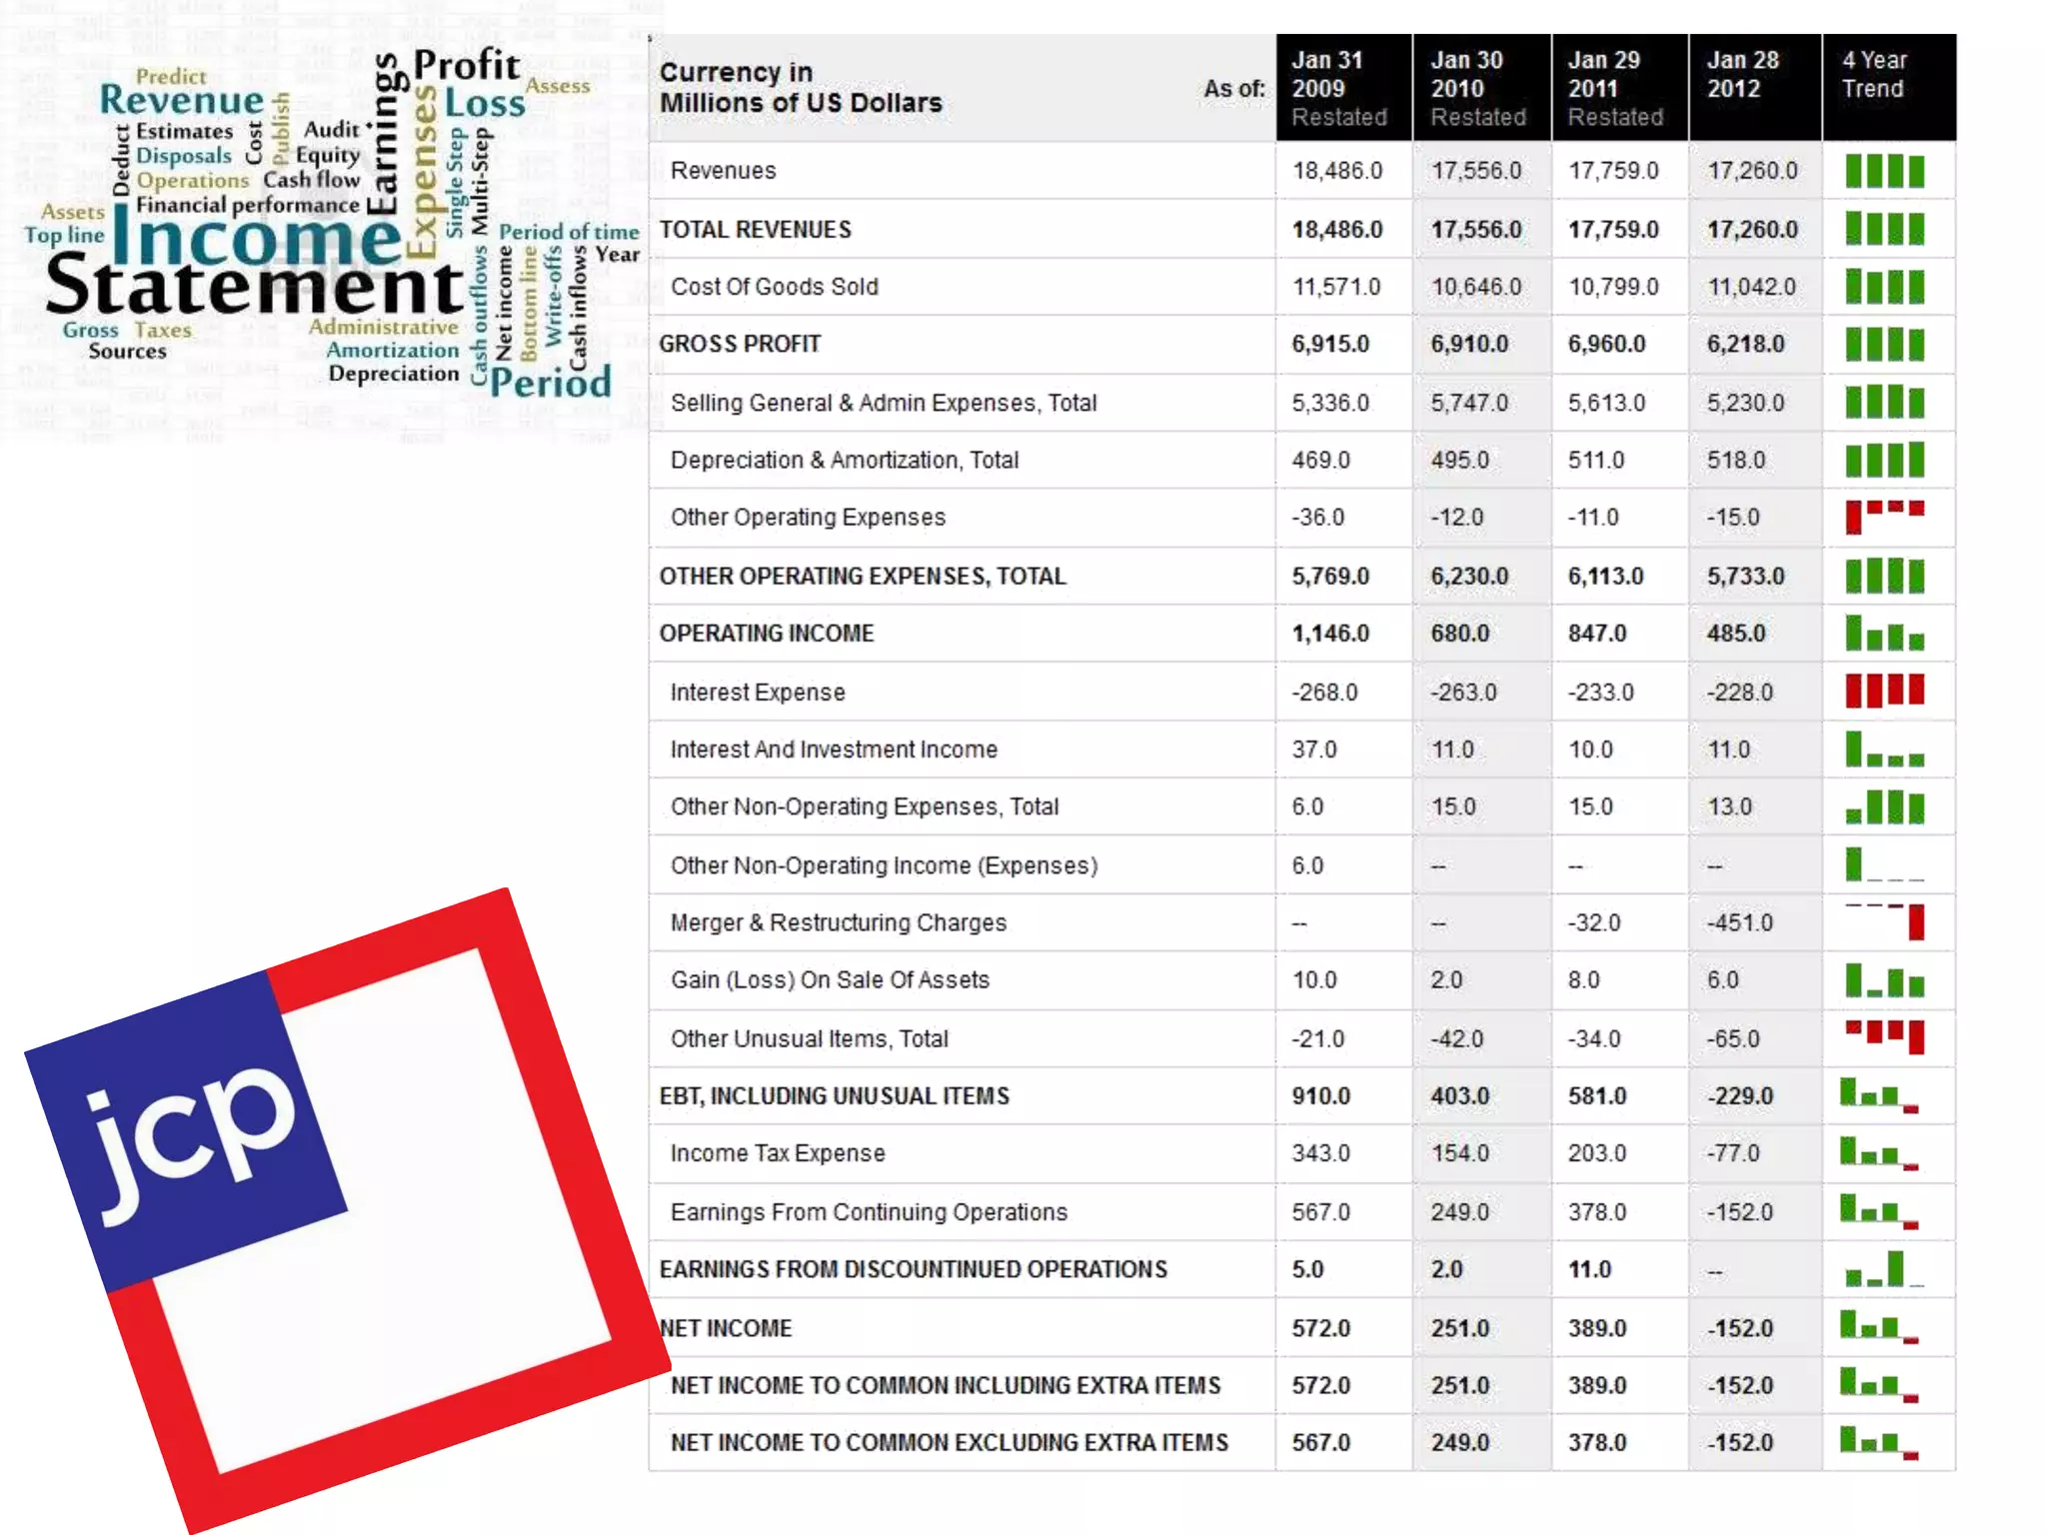Image resolution: width=2047 pixels, height=1535 pixels.
Task: Click the Interest Expense red trend bars
Action: tap(1884, 691)
